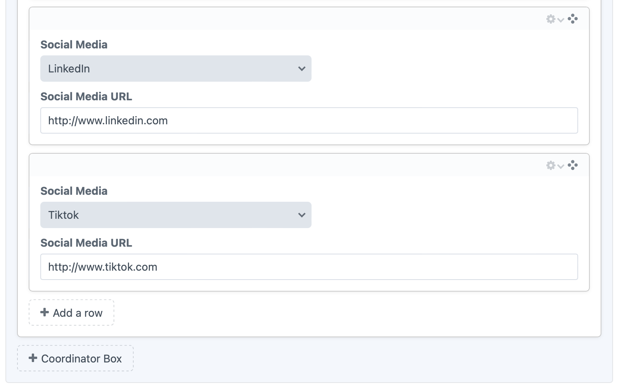
Task: Focus the tiktok.com Social Media URL field
Action: [x=309, y=267]
